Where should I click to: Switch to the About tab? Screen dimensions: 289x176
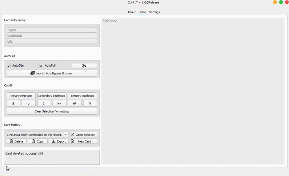(131, 12)
